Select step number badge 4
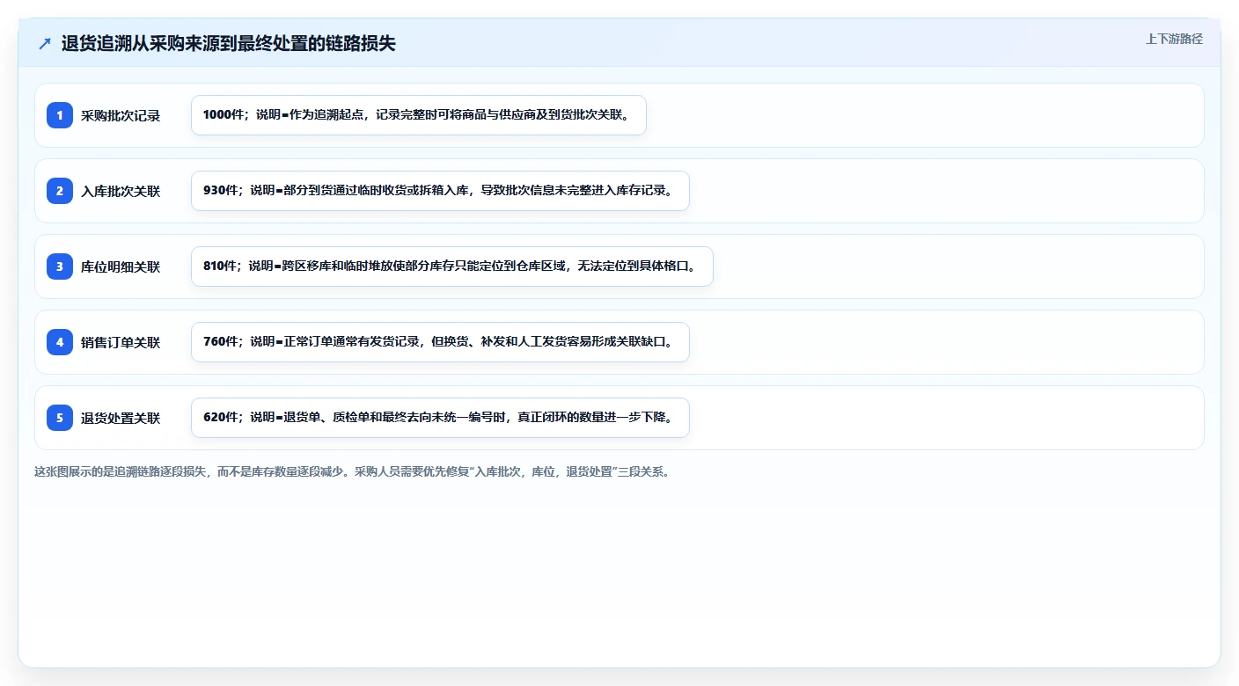This screenshot has height=686, width=1239. [60, 342]
